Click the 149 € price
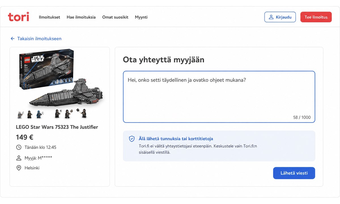The image size is (340, 204). 25,137
